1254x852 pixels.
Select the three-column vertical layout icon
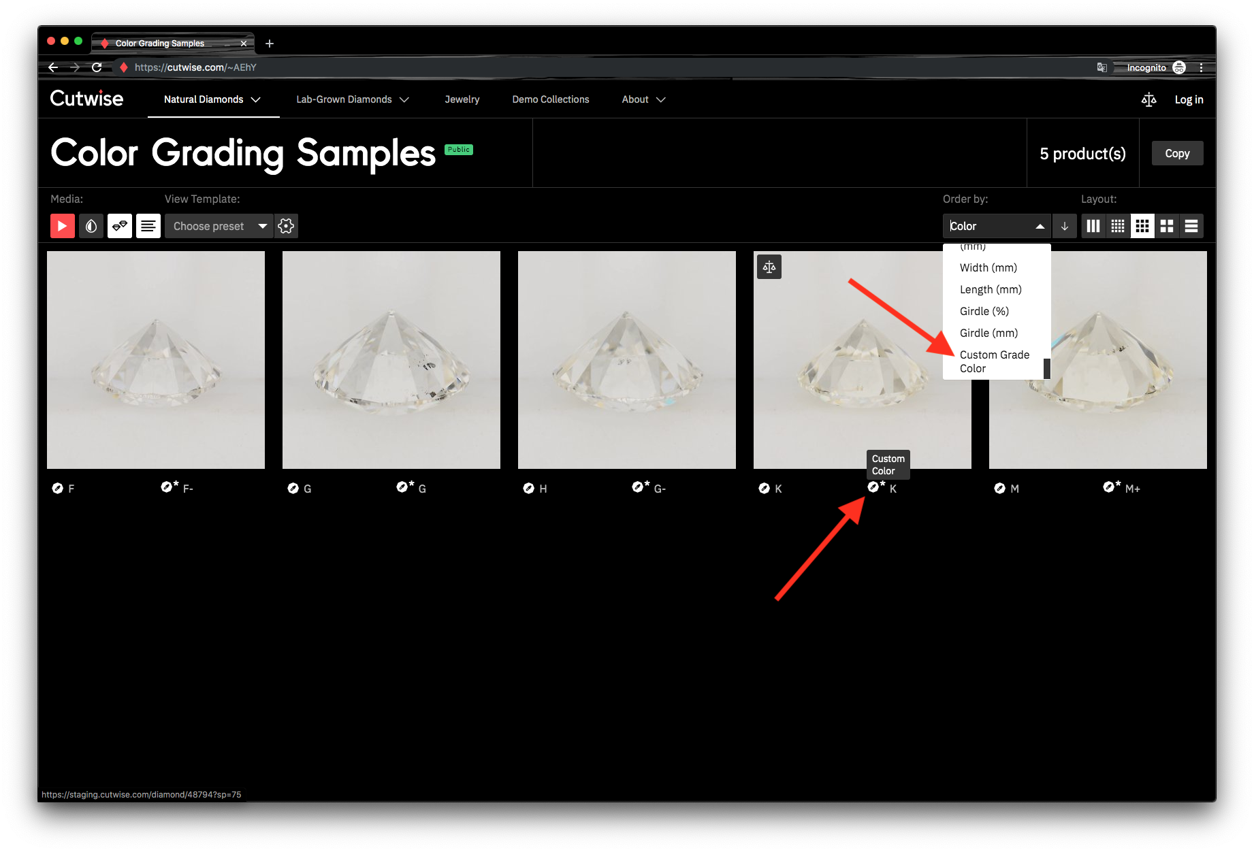(1093, 226)
